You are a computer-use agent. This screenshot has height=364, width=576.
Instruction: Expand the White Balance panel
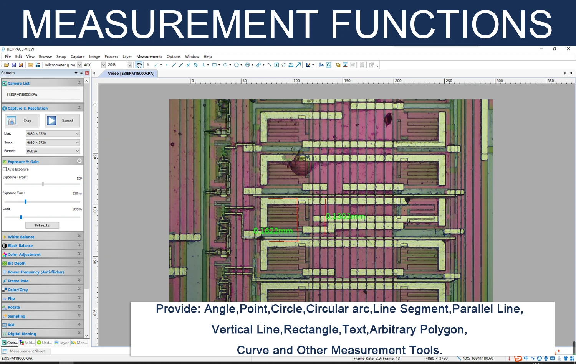click(x=79, y=236)
